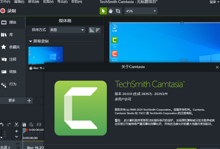Select the hand pan tool
This screenshot has height=149, width=220.
click(x=111, y=11)
